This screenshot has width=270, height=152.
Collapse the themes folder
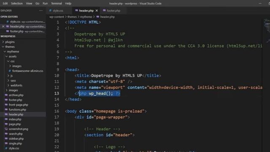[10, 47]
